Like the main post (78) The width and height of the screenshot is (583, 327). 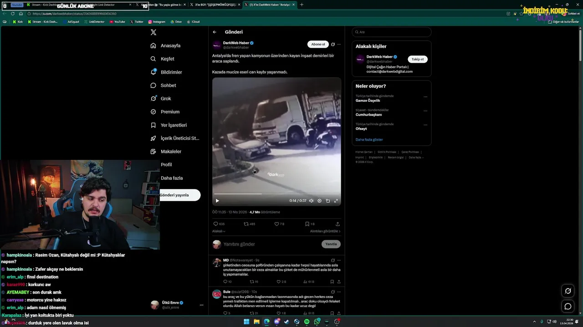coord(279,224)
